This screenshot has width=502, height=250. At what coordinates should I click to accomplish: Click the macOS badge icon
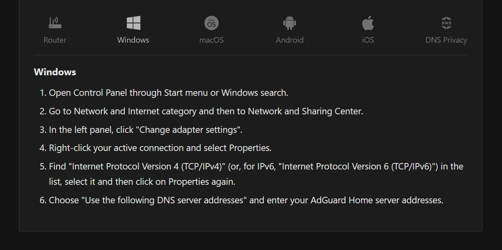pos(212,22)
